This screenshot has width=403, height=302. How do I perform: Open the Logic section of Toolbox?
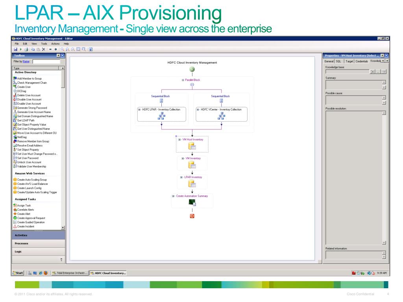pyautogui.click(x=38, y=252)
